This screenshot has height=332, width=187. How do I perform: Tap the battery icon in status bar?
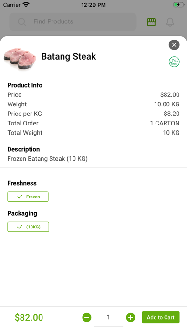coord(179,5)
